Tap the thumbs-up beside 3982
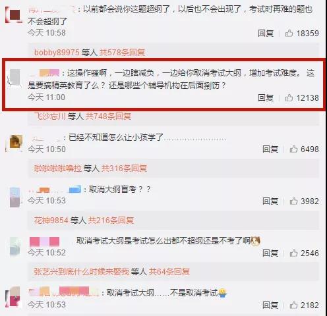The width and height of the screenshot is (327, 316). coord(293,201)
